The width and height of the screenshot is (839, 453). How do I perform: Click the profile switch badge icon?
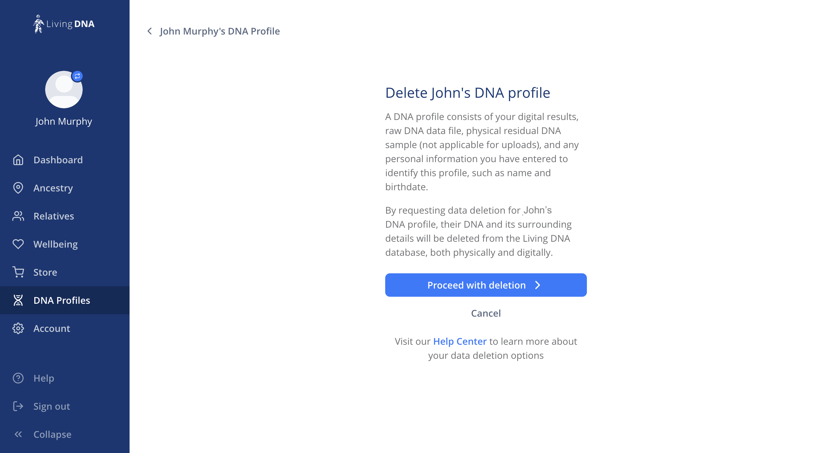(x=77, y=76)
